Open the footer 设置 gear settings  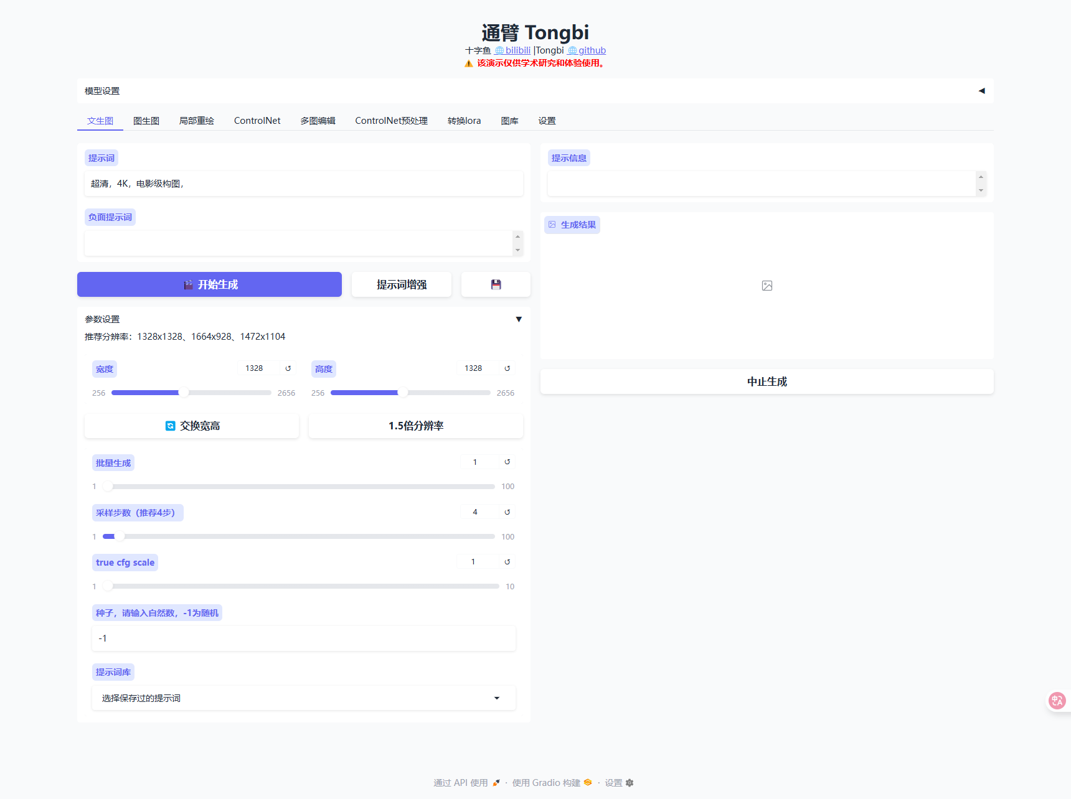pos(618,783)
